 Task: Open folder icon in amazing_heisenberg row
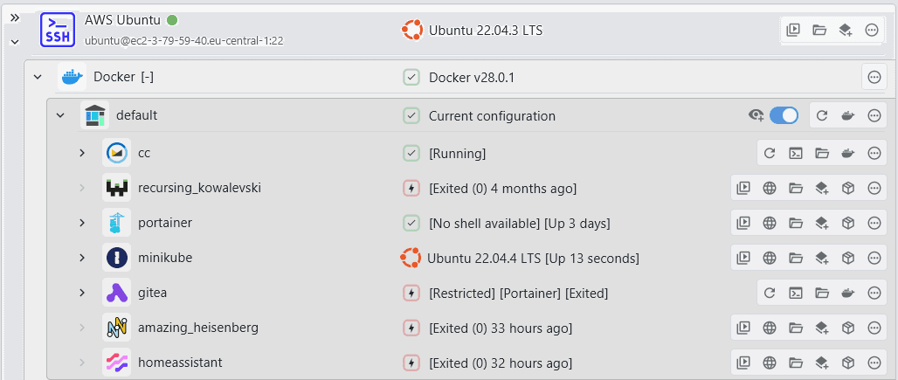point(796,328)
